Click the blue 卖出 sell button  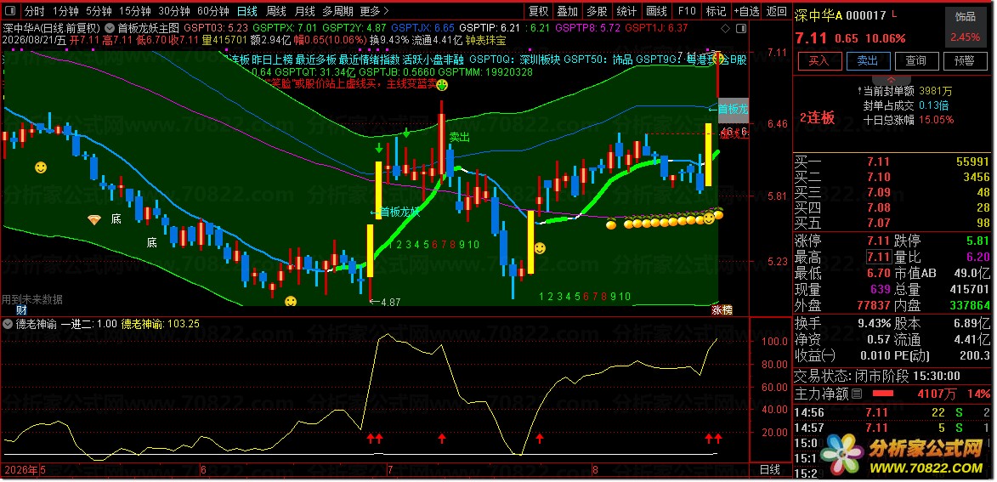pyautogui.click(x=867, y=60)
